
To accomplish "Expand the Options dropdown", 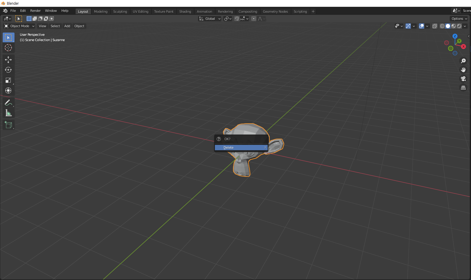I will [459, 19].
